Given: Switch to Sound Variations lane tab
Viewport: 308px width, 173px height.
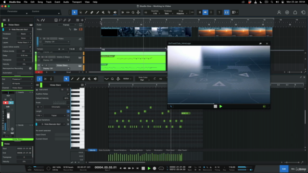Looking at the screenshot, I should click(120, 150).
